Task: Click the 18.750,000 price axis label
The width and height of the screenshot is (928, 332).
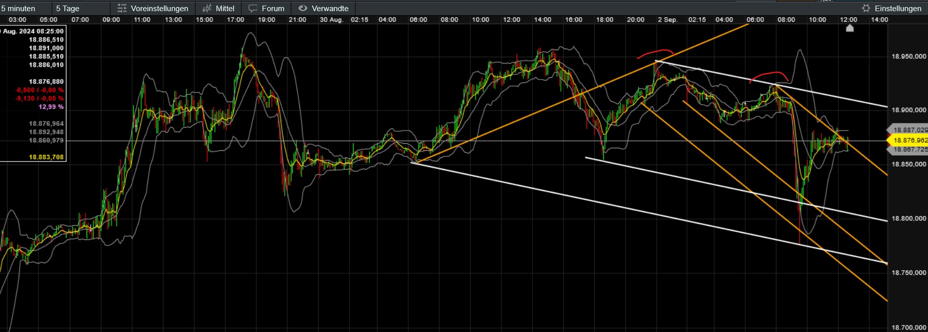Action: coord(909,272)
